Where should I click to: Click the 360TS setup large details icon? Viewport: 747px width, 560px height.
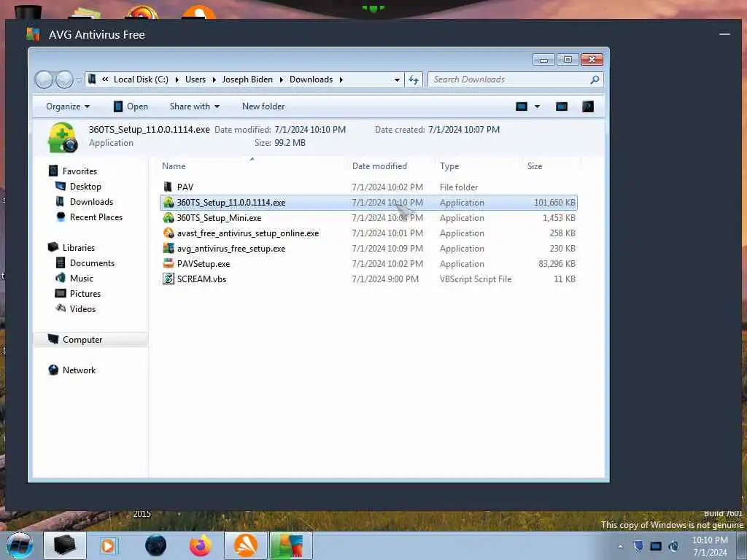click(x=63, y=138)
